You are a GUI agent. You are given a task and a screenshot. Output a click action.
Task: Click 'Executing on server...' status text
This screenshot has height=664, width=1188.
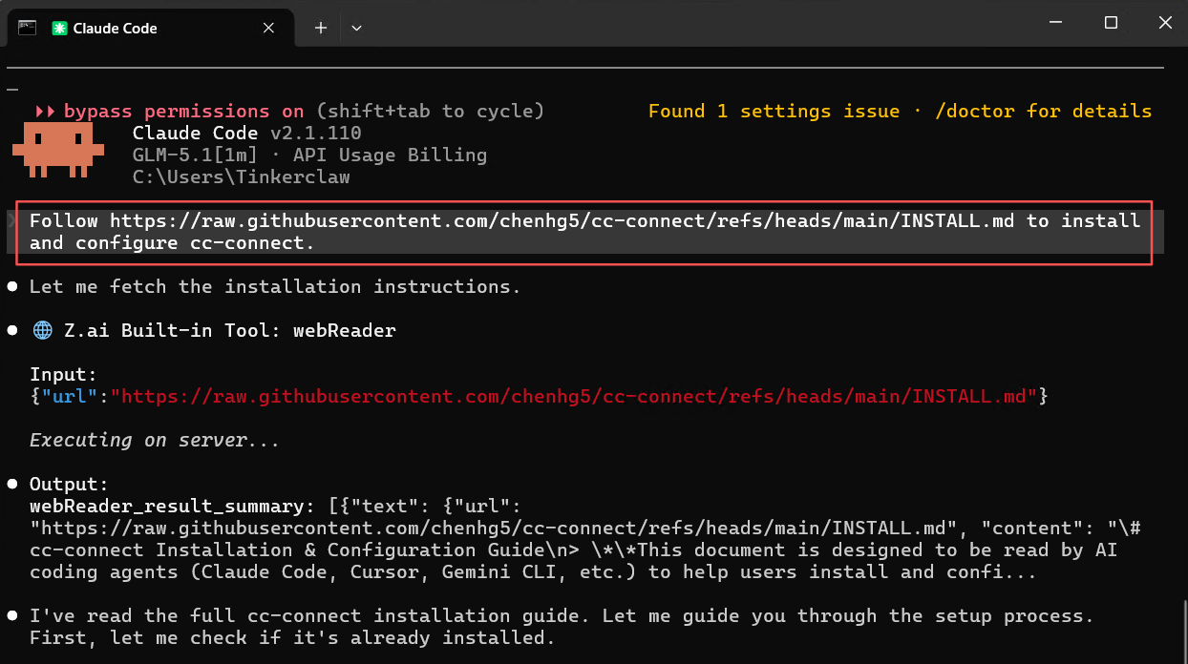(155, 440)
